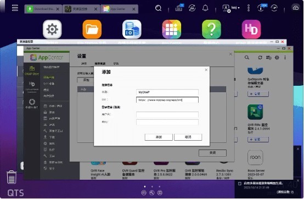This screenshot has width=304, height=199.
Task: Open the middle app repository tab in 设置
Action: [x=100, y=64]
